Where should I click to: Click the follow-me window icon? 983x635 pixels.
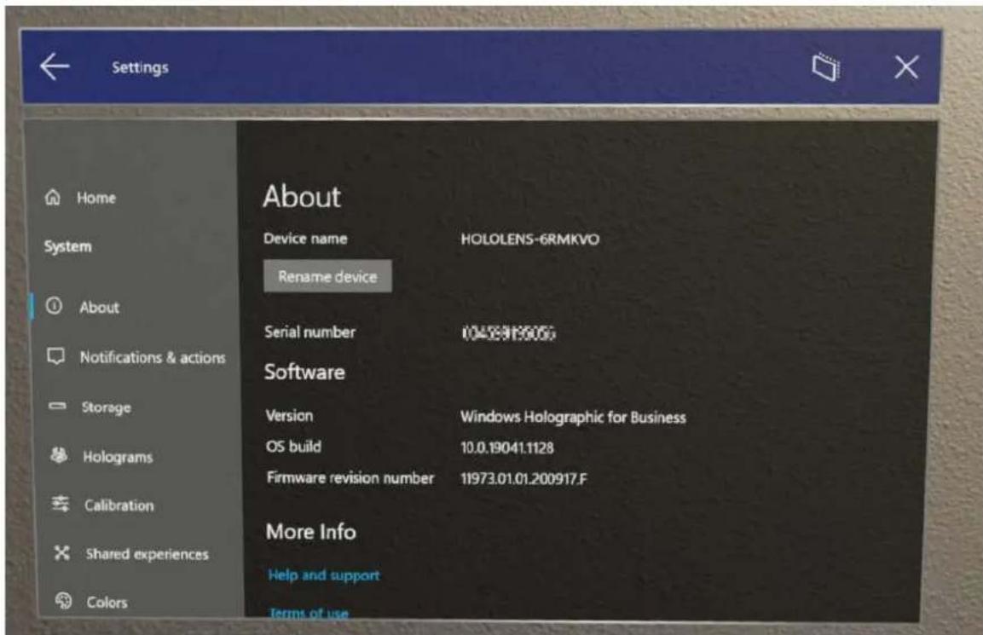[x=825, y=66]
